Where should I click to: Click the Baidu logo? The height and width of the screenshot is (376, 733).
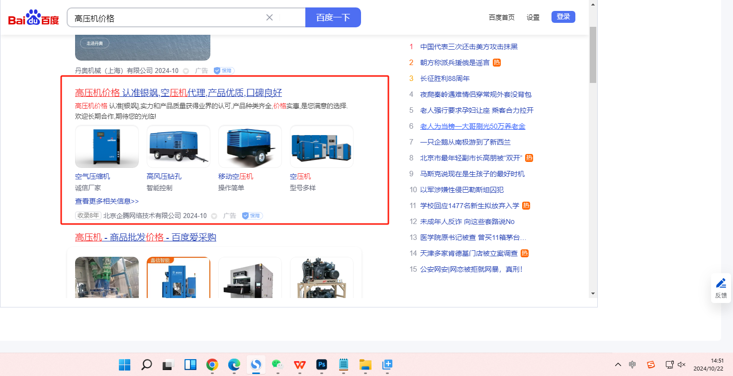pos(33,17)
